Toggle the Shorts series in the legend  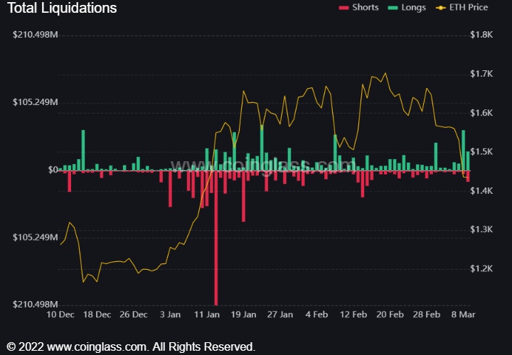(x=367, y=8)
